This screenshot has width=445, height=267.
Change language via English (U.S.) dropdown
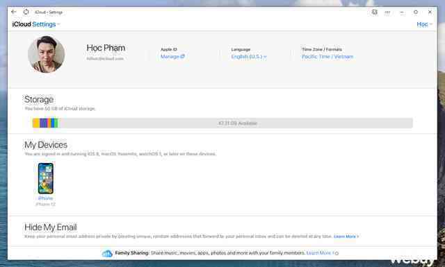249,57
